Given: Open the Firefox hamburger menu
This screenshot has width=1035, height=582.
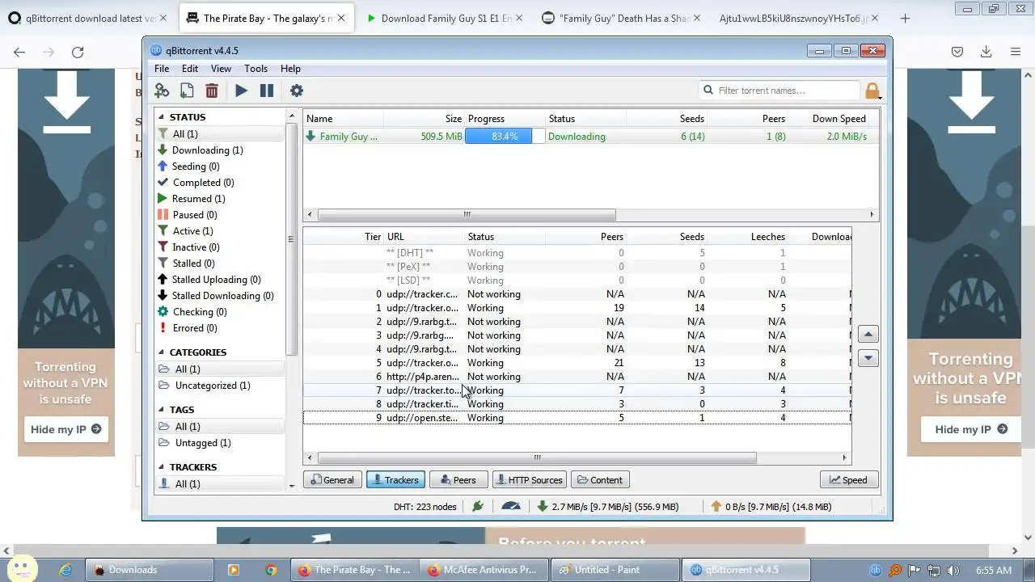Looking at the screenshot, I should [1016, 52].
